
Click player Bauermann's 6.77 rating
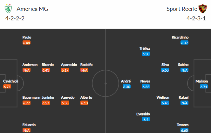point(26,103)
